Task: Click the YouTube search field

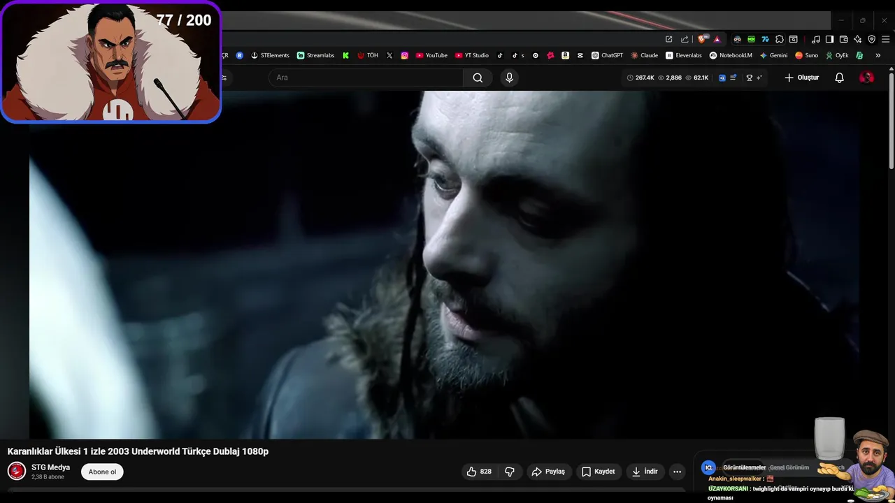Action: 366,78
